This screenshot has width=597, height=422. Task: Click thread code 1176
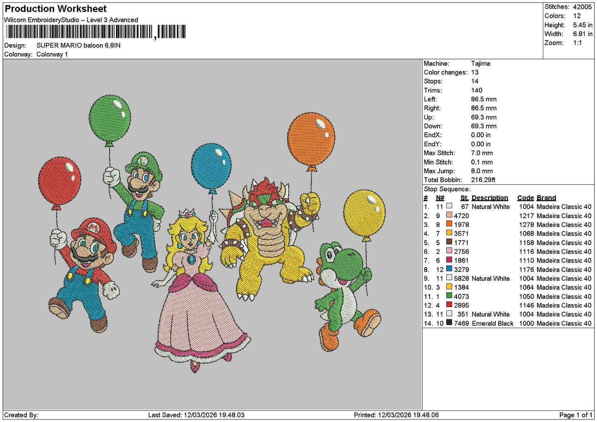[526, 269]
